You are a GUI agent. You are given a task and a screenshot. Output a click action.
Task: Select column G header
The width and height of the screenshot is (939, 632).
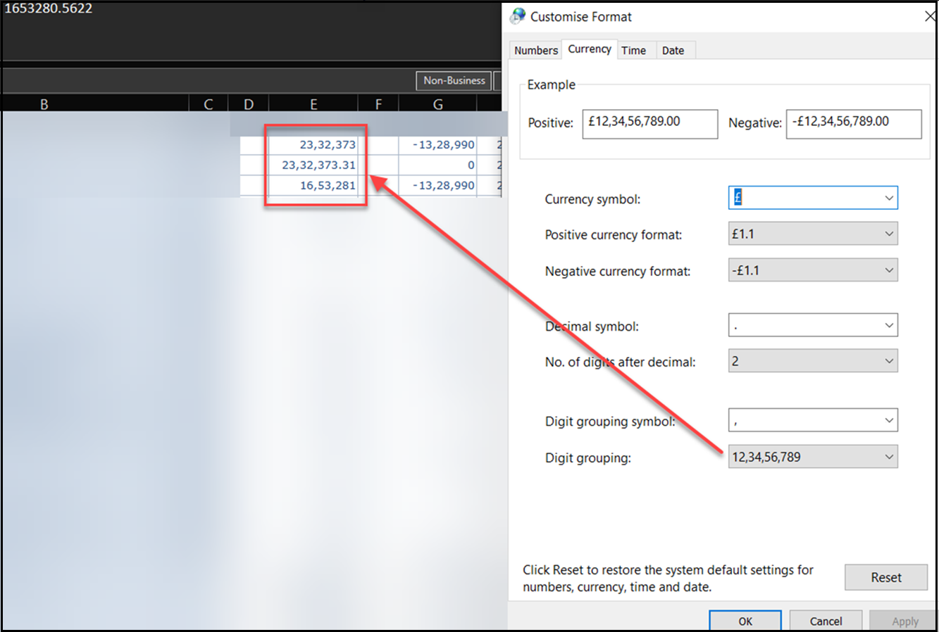tap(438, 104)
